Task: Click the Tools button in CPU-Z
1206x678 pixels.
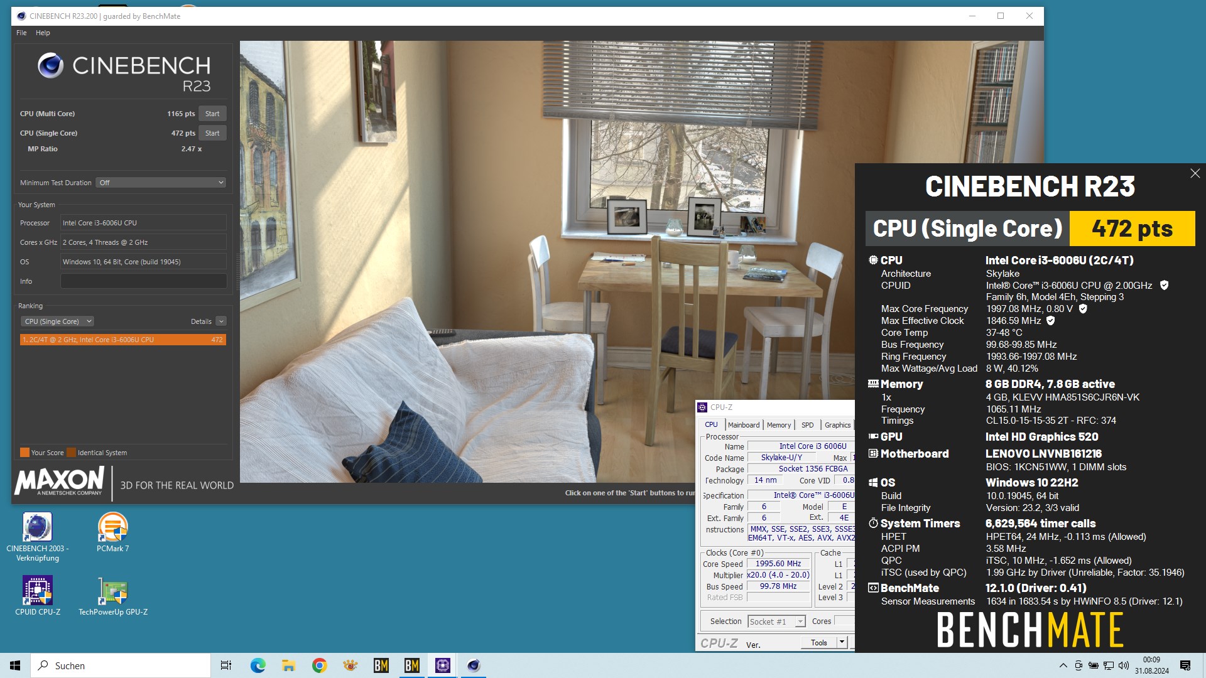Action: [x=819, y=642]
